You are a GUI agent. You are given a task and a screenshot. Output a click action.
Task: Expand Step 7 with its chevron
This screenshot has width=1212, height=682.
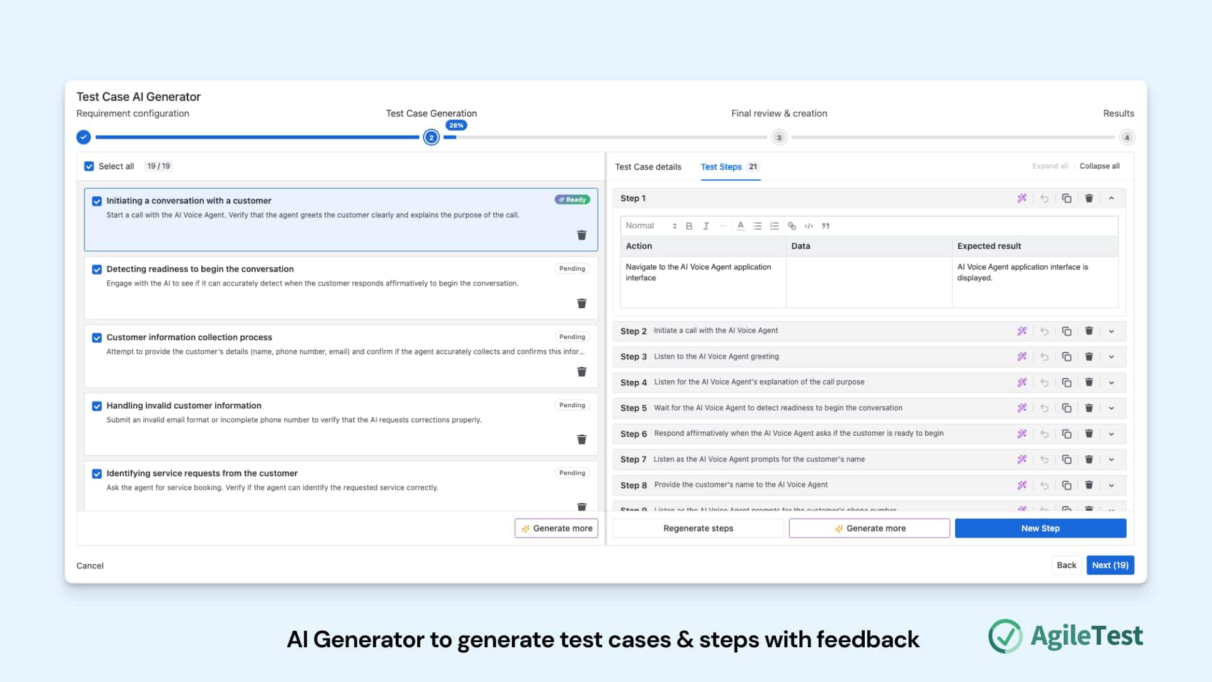point(1112,459)
